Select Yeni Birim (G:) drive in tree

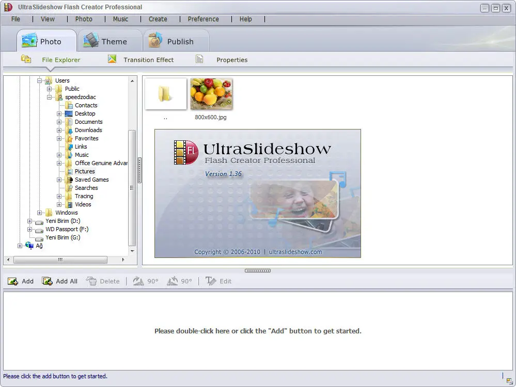click(63, 237)
